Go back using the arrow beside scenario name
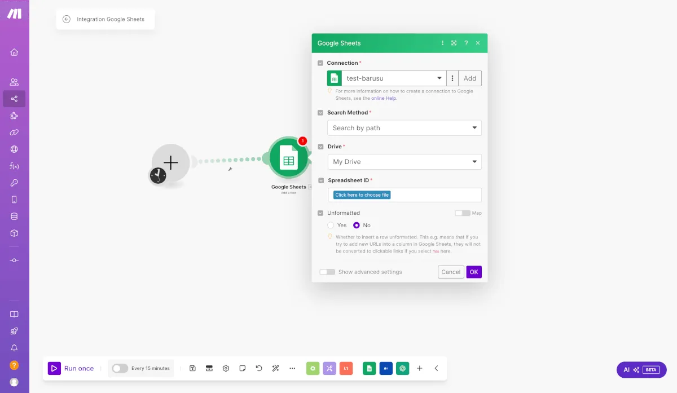 [67, 19]
